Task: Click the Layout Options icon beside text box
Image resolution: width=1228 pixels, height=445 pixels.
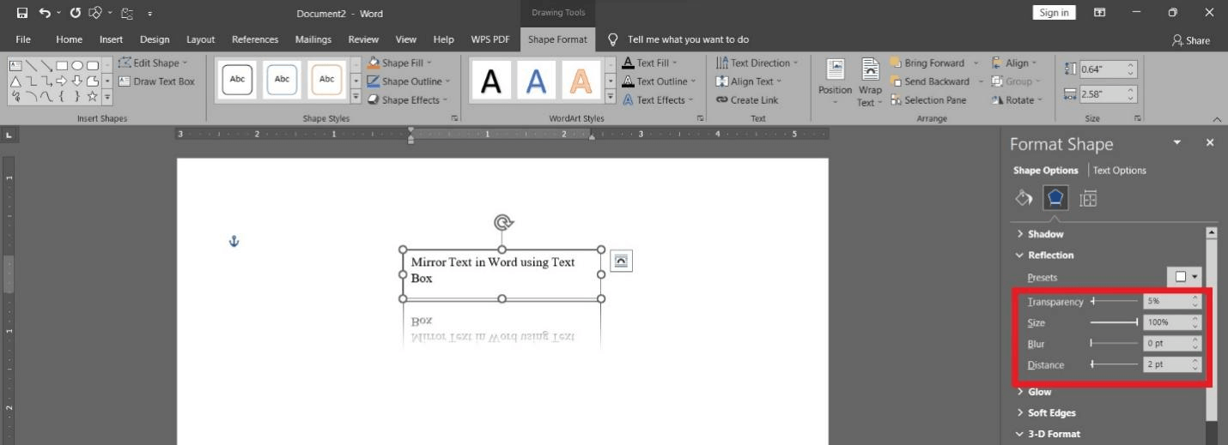Action: (621, 261)
